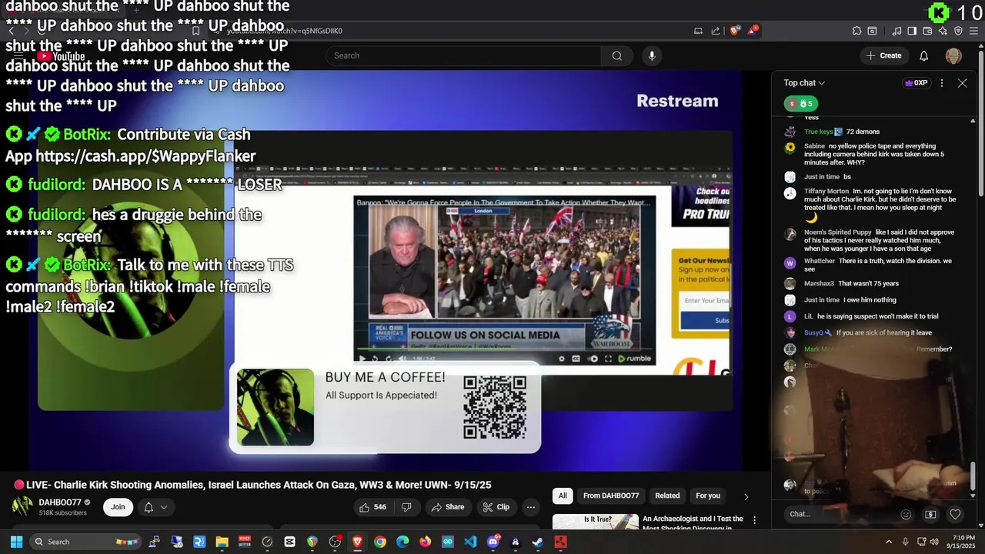Open Brave playlist music note icon

pos(897,31)
